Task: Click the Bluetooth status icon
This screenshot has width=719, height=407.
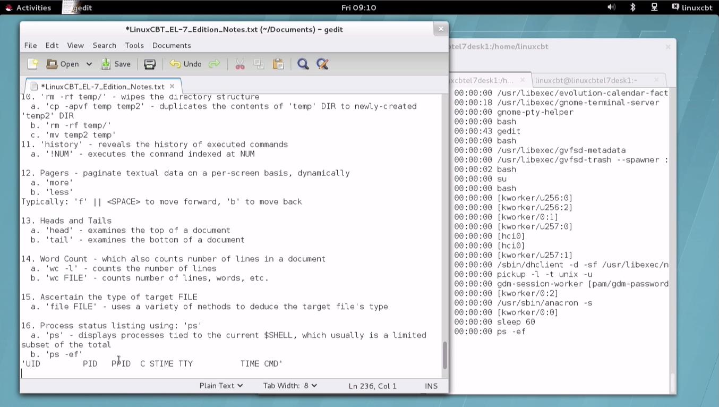Action: (633, 7)
